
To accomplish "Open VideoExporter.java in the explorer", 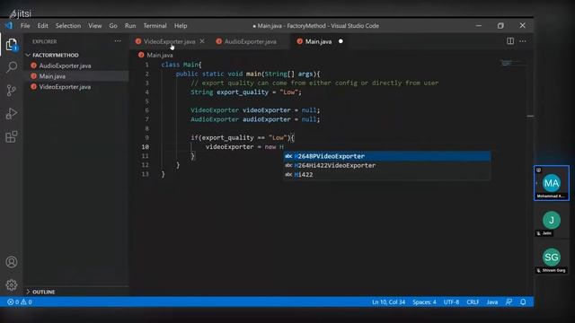I will (65, 87).
